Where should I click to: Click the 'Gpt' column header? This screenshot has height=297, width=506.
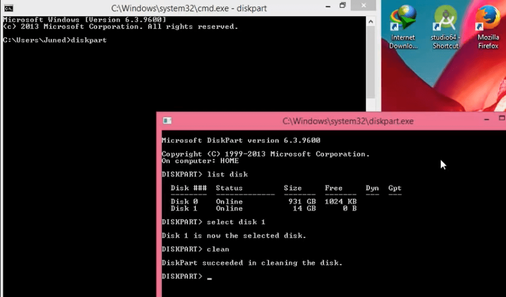pos(395,188)
